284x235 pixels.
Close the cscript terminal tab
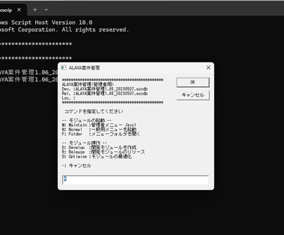coord(19,10)
